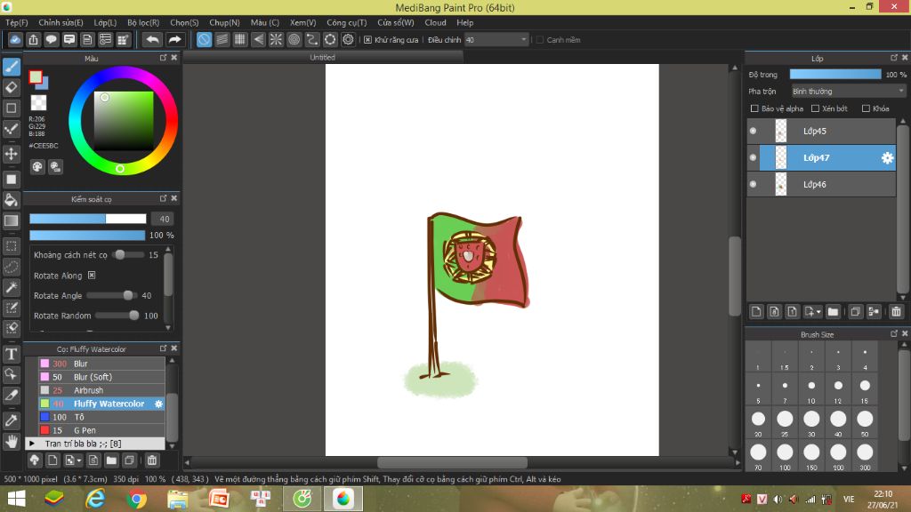Expand the Tran trí bla bla brush group
The height and width of the screenshot is (512, 911).
(x=32, y=444)
